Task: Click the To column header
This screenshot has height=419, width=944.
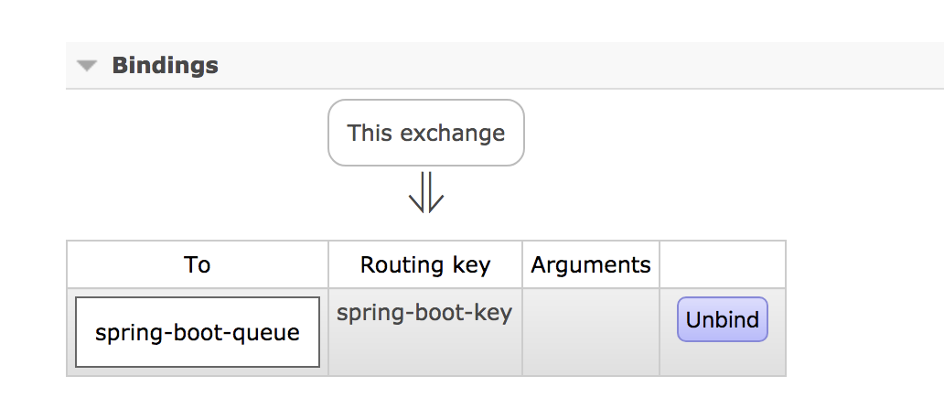Action: pos(197,265)
